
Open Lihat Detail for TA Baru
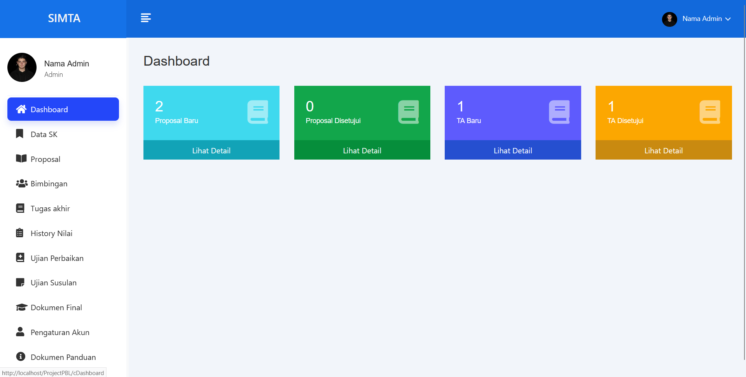[x=513, y=151]
